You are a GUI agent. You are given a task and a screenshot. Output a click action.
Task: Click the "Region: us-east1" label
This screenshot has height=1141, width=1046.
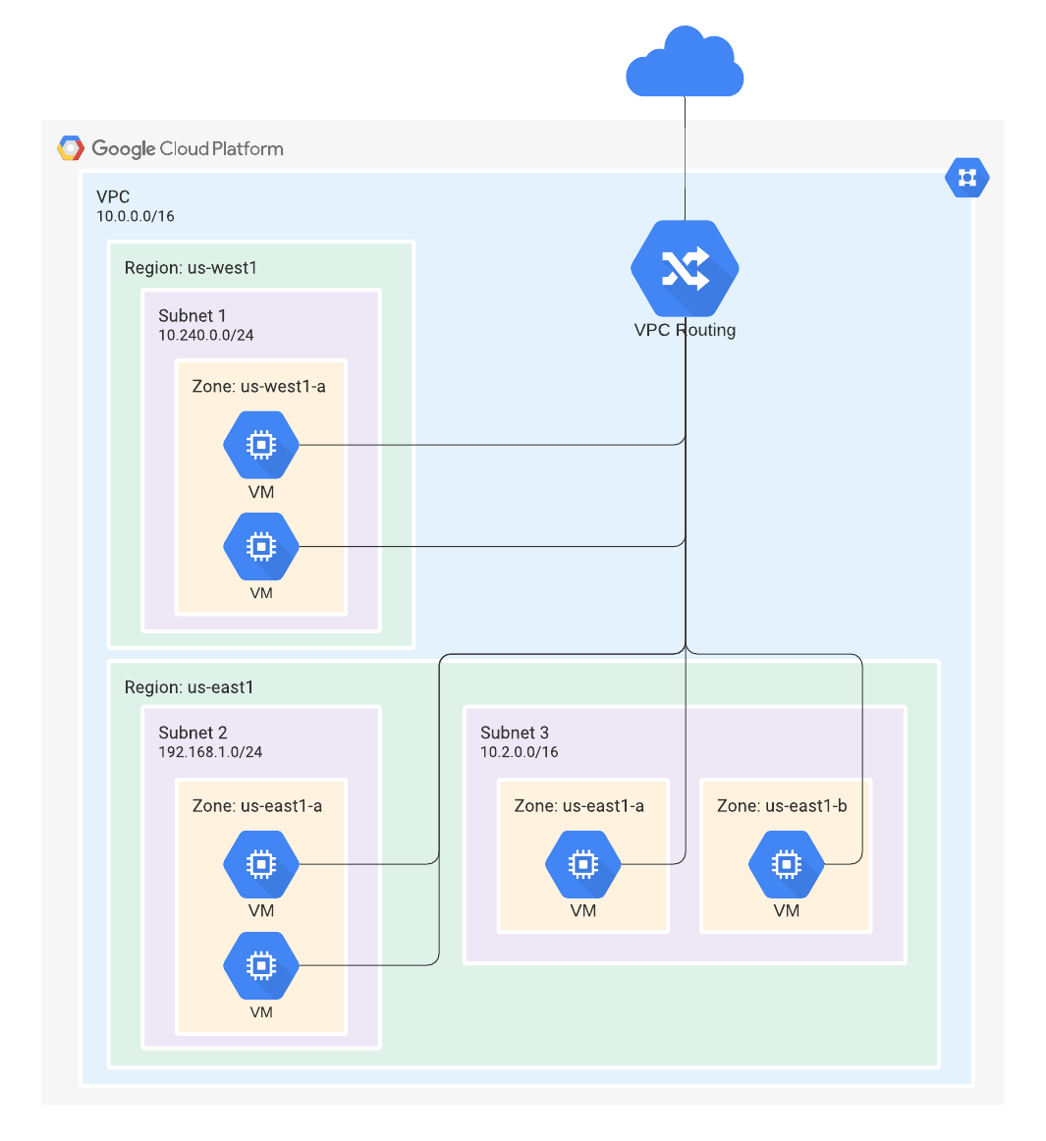[189, 687]
